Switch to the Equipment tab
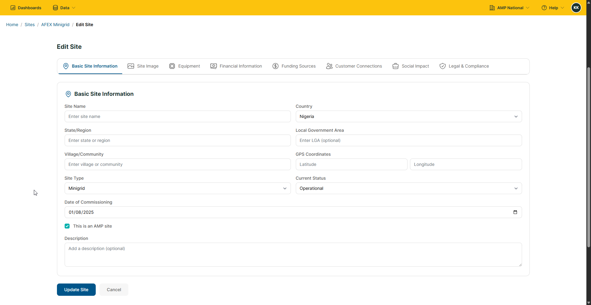591x305 pixels. (x=184, y=66)
